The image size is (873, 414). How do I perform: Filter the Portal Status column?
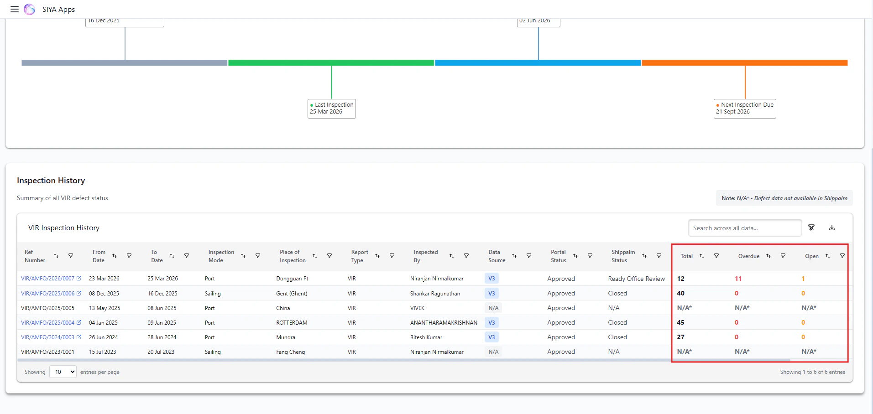click(590, 256)
